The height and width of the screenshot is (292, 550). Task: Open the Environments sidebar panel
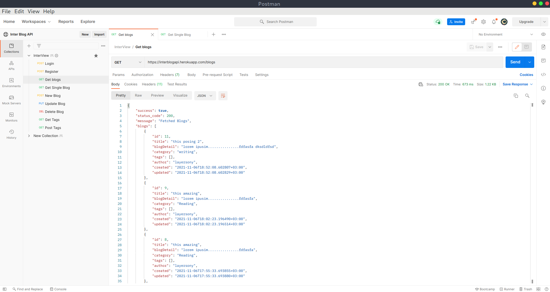[11, 83]
